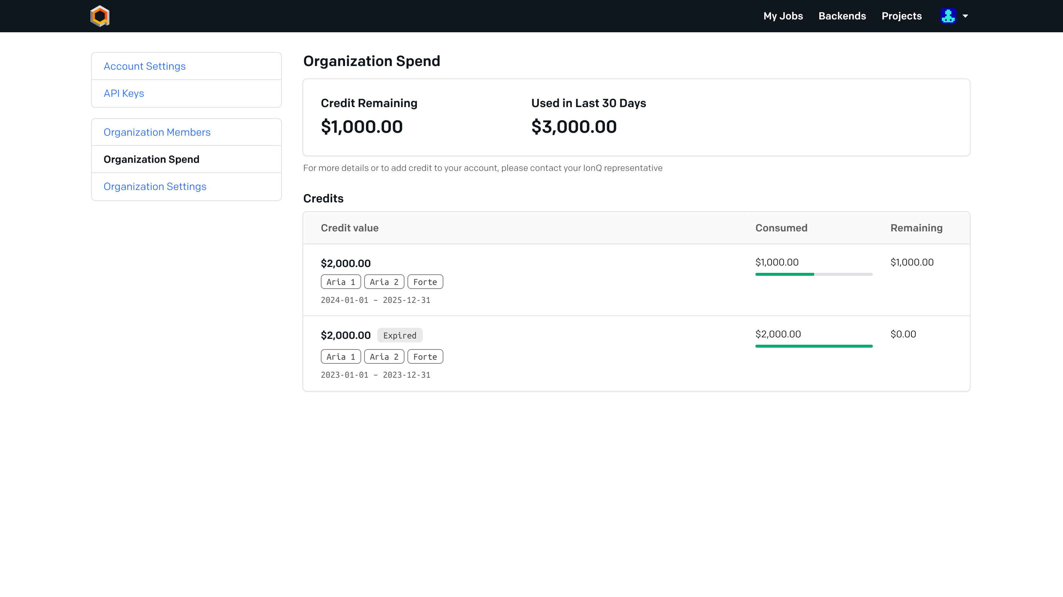
Task: Navigate to My Jobs section
Action: (783, 16)
